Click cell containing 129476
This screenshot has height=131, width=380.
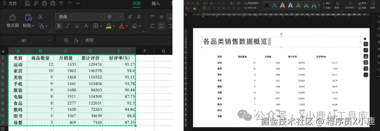pyautogui.click(x=90, y=65)
